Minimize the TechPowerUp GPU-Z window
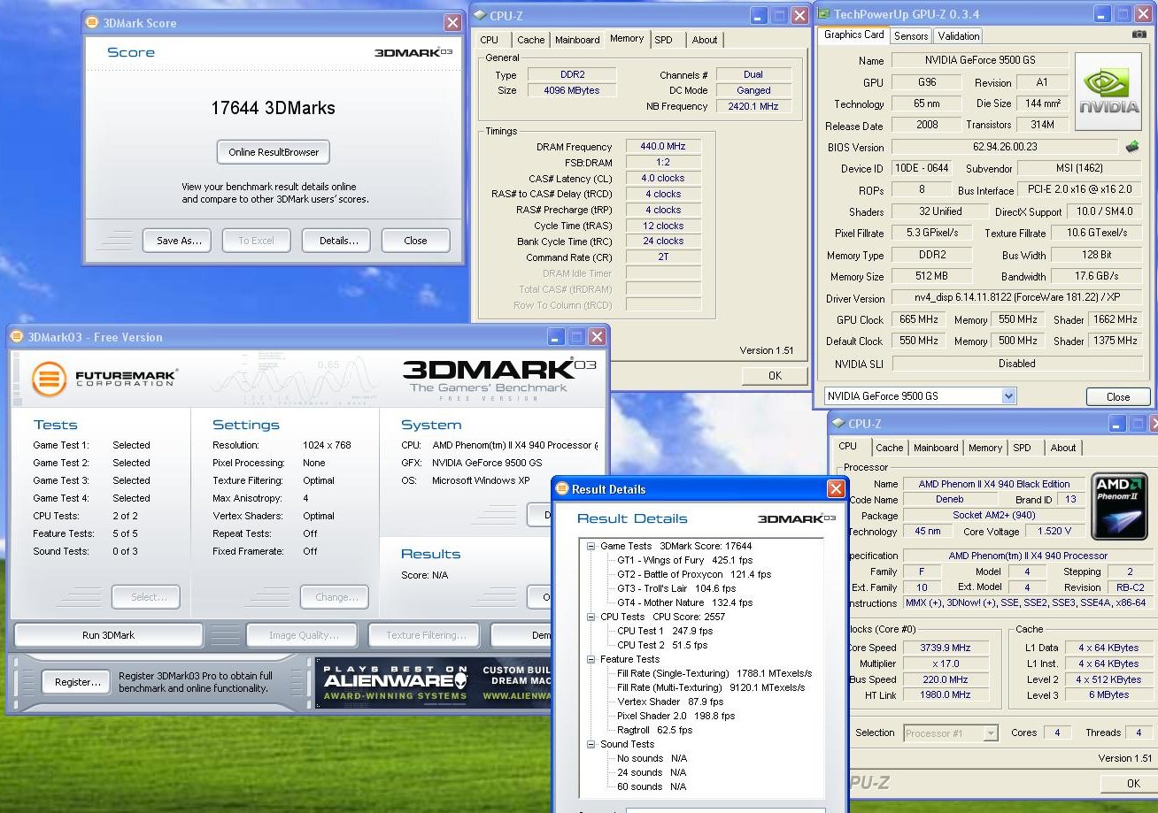This screenshot has height=813, width=1158. pos(1101,14)
